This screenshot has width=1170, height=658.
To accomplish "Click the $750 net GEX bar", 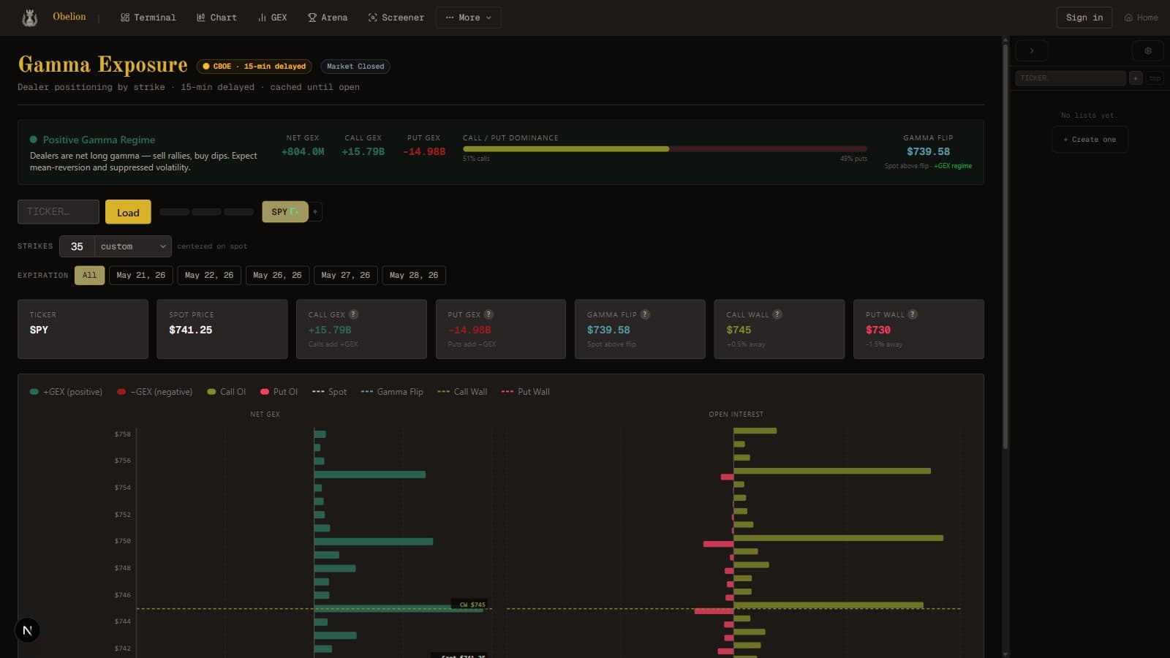I will [374, 542].
